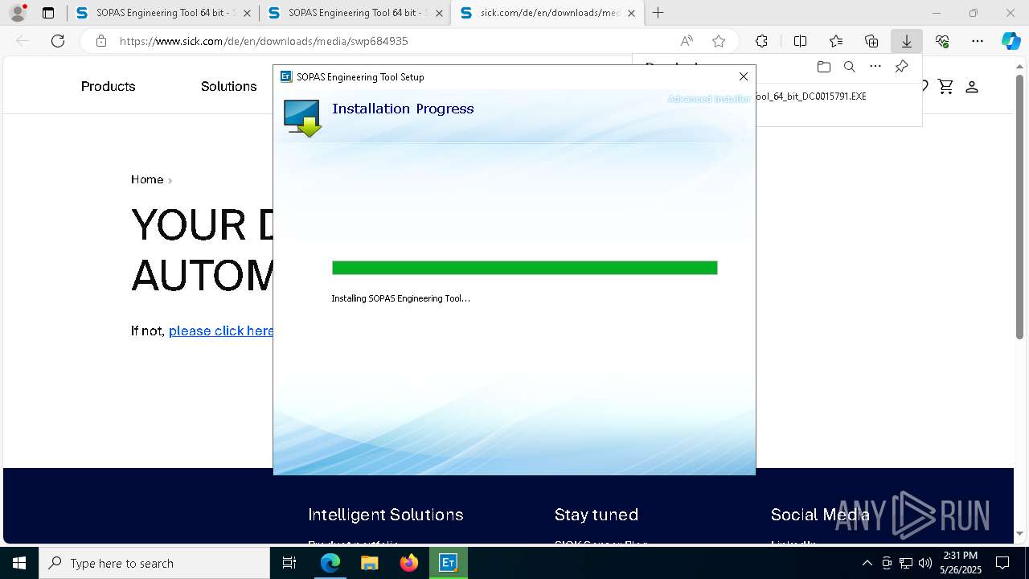Toggle the Downloads flyout button
This screenshot has height=579, width=1029.
coord(907,41)
